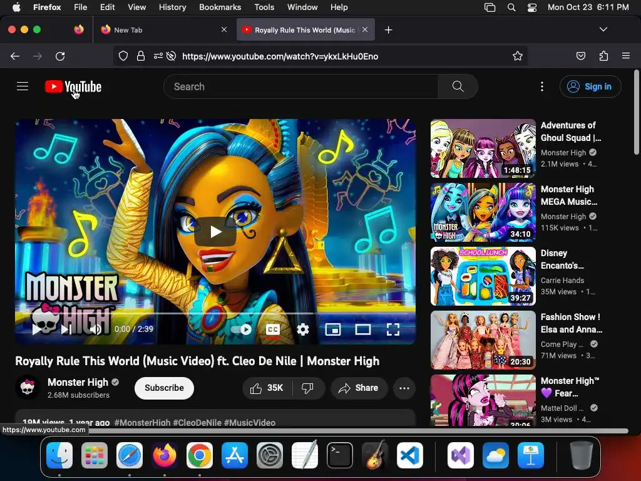
Task: Open Monster High Fear video title
Action: (570, 387)
